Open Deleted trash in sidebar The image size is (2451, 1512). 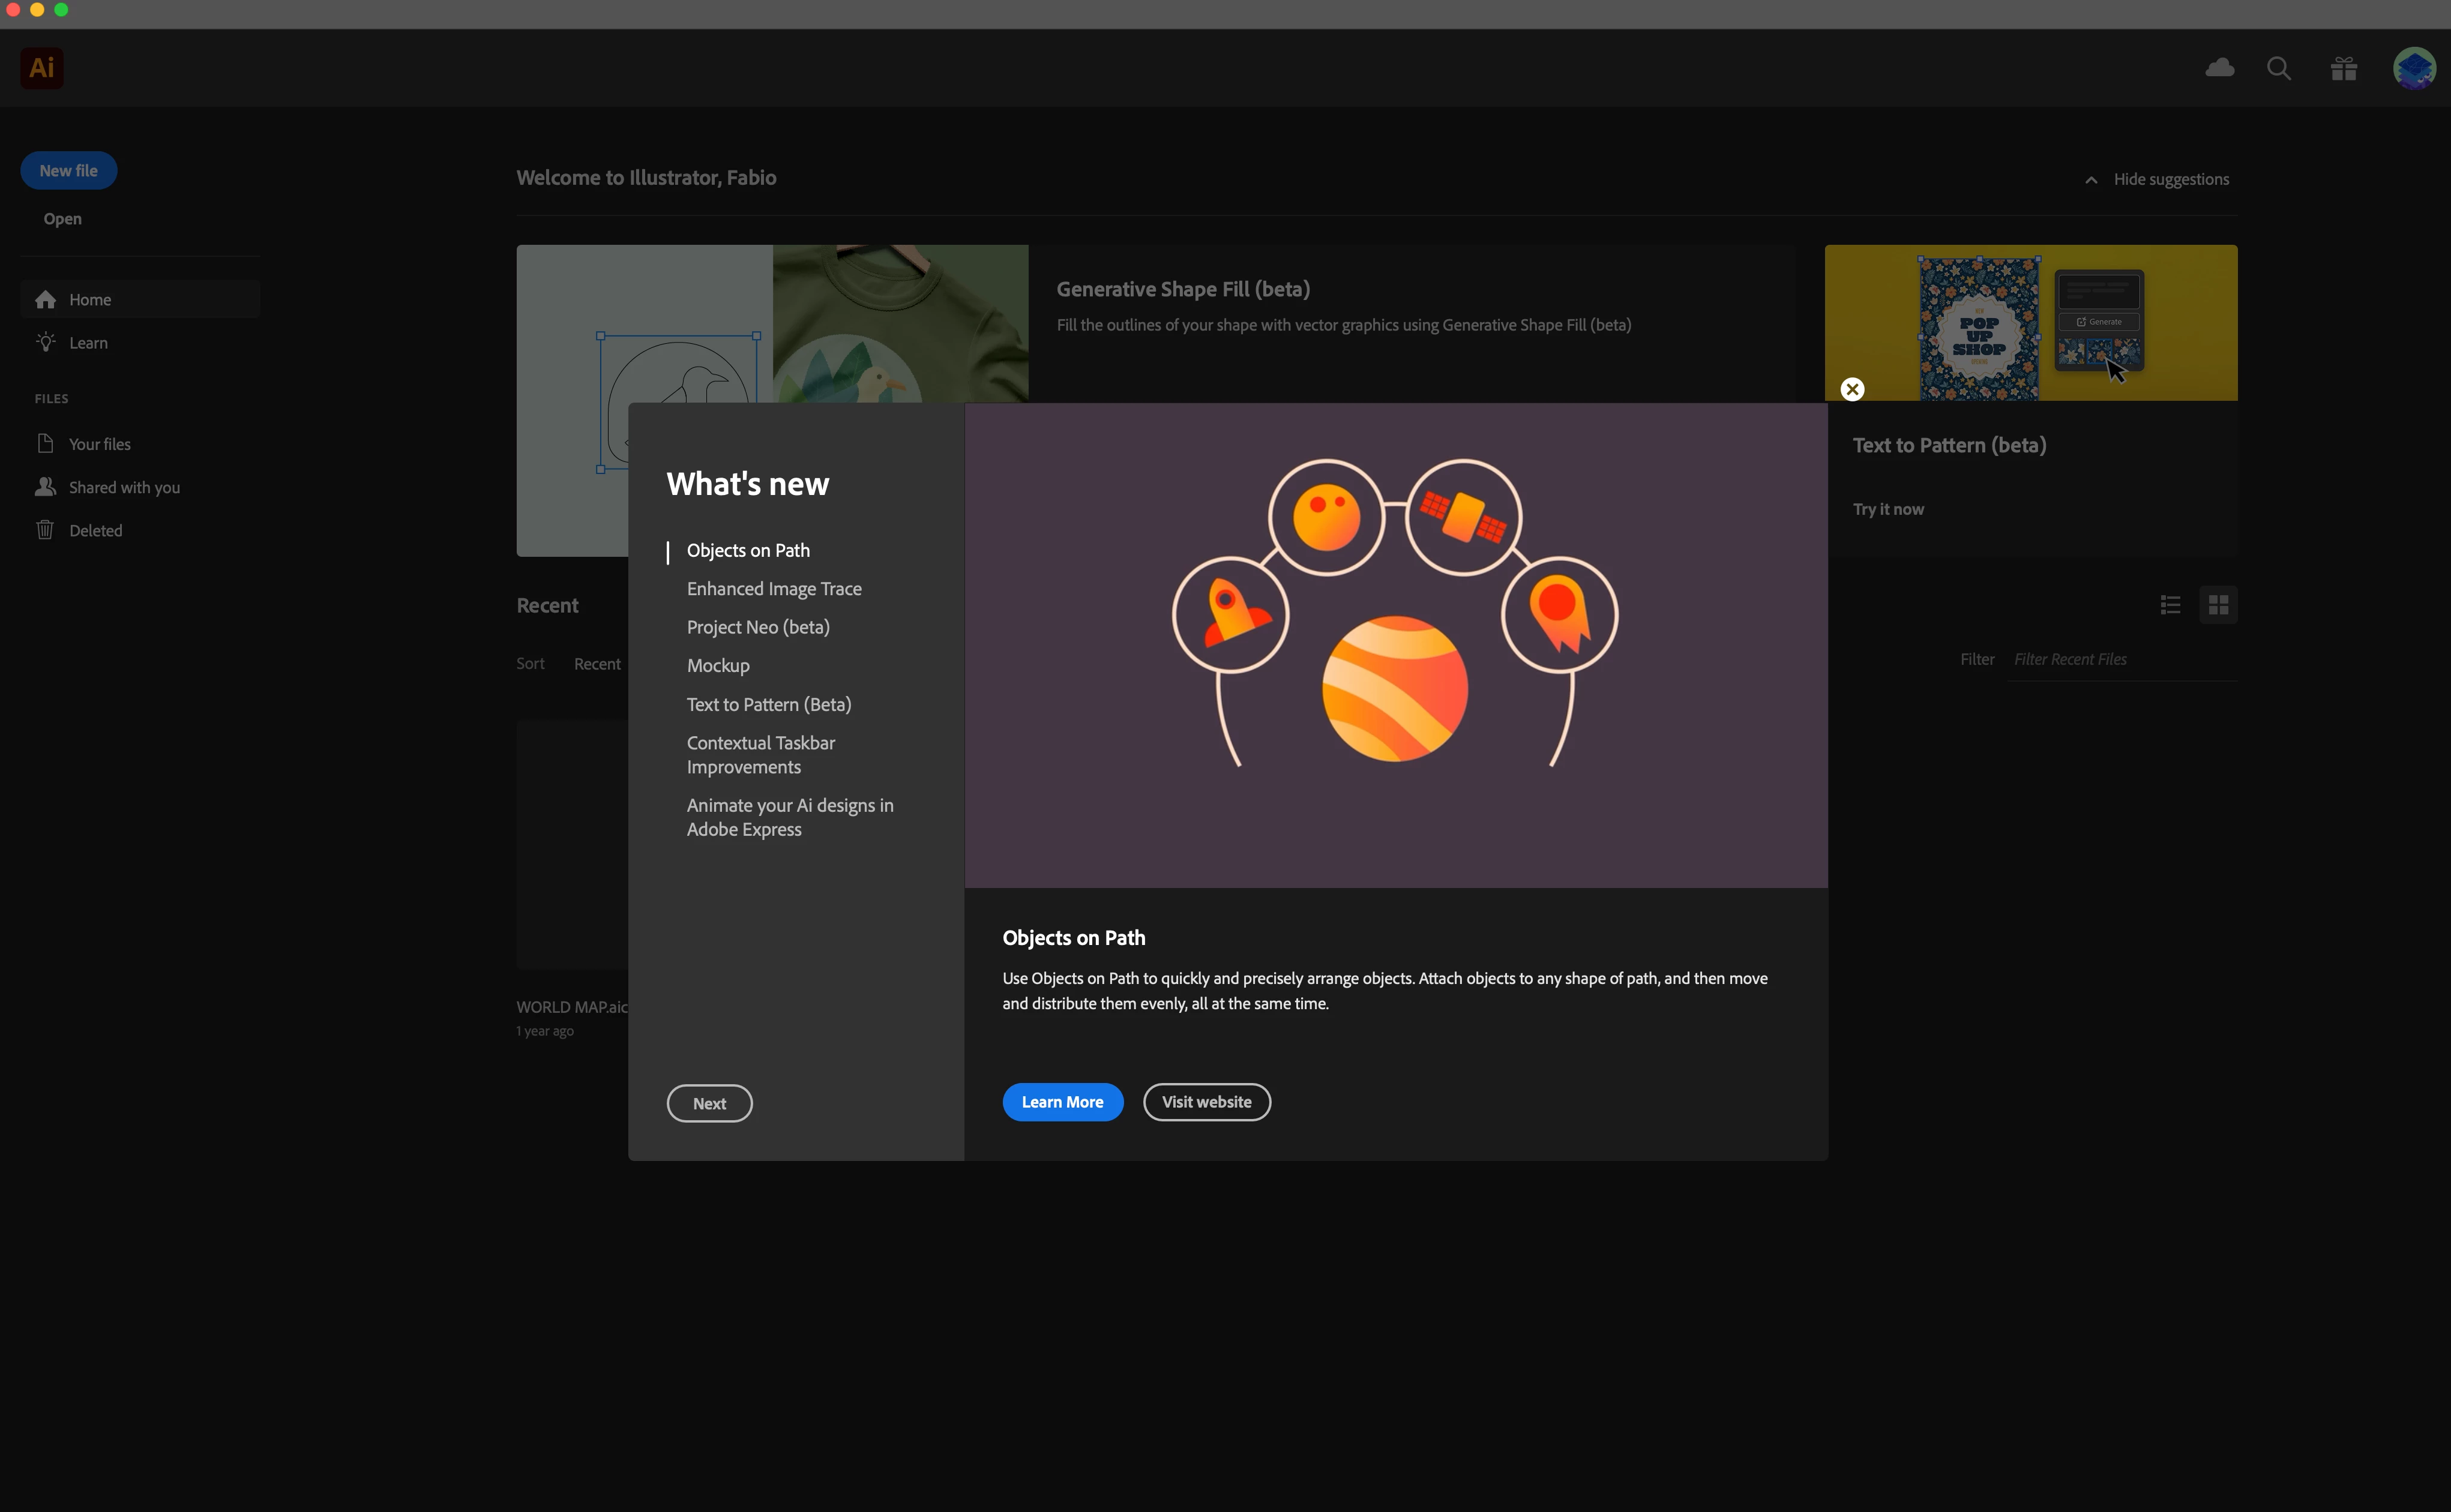[95, 531]
